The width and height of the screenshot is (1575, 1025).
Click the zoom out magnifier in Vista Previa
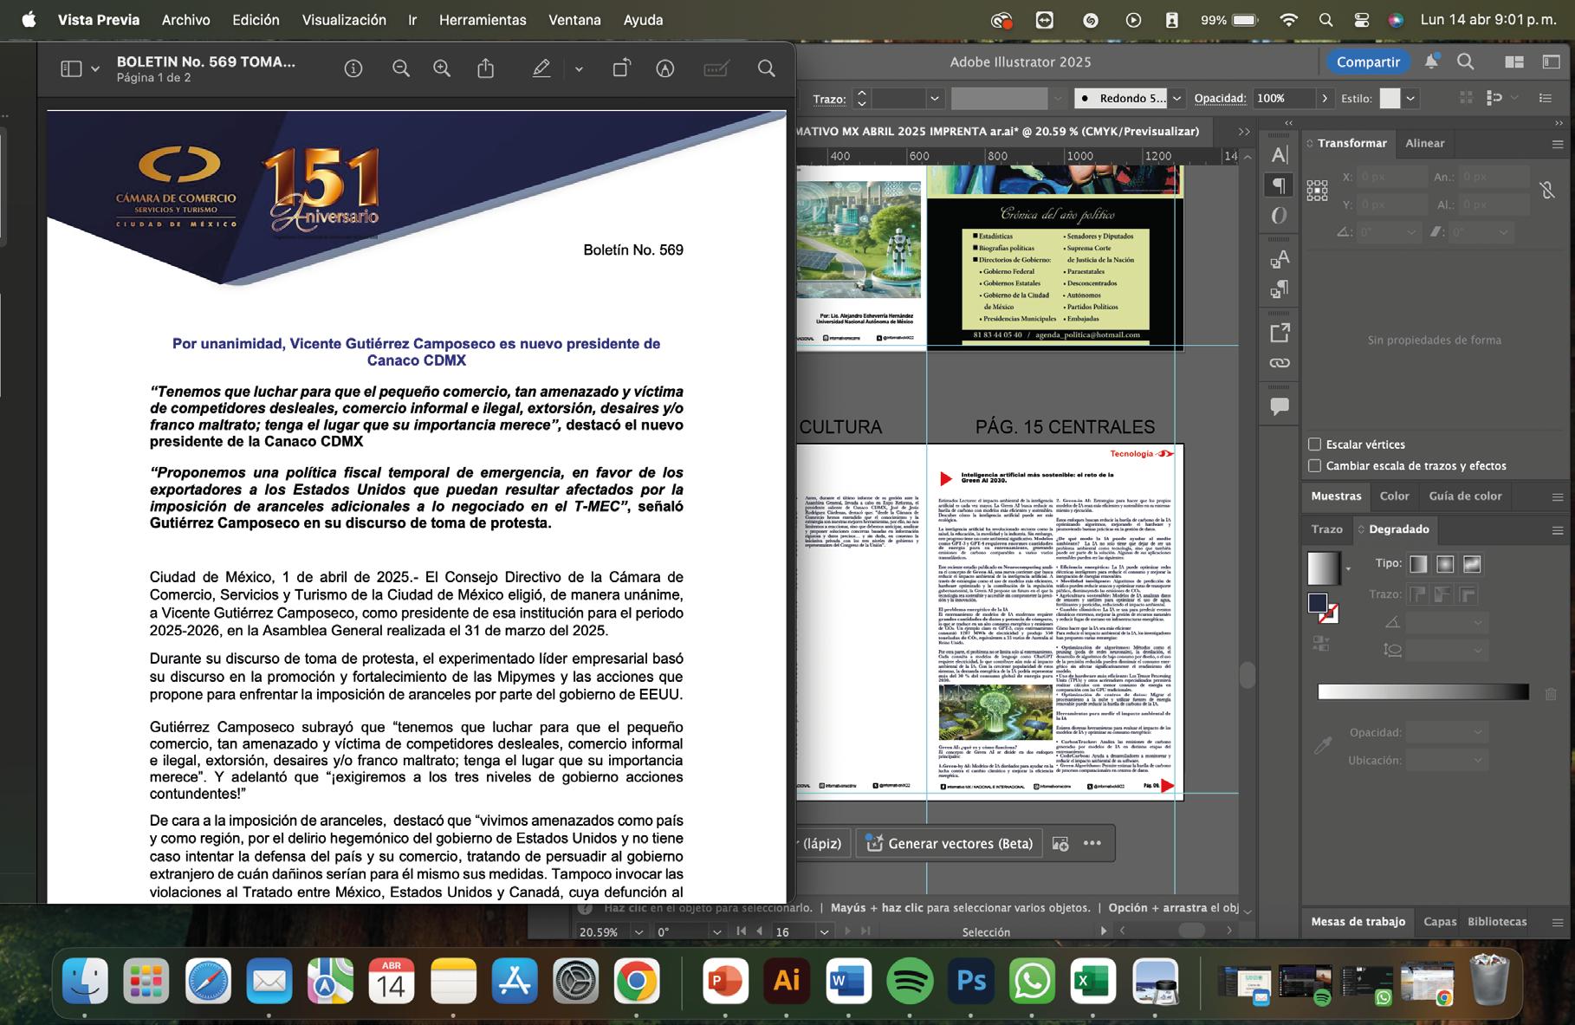(400, 68)
